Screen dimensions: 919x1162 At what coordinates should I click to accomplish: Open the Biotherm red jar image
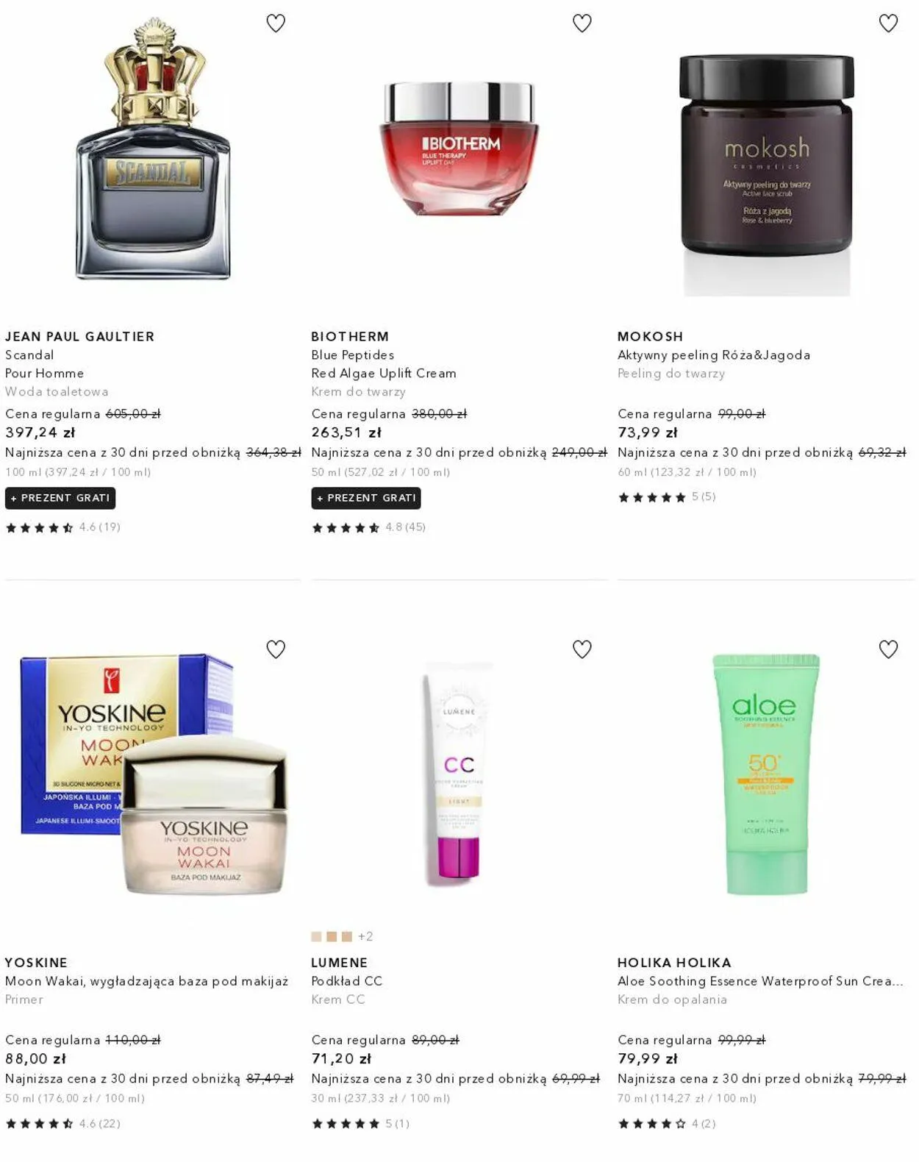(459, 149)
